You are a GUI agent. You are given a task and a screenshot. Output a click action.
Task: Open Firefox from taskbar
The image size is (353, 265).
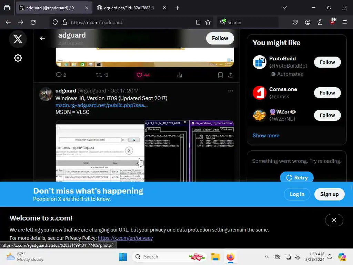231,257
